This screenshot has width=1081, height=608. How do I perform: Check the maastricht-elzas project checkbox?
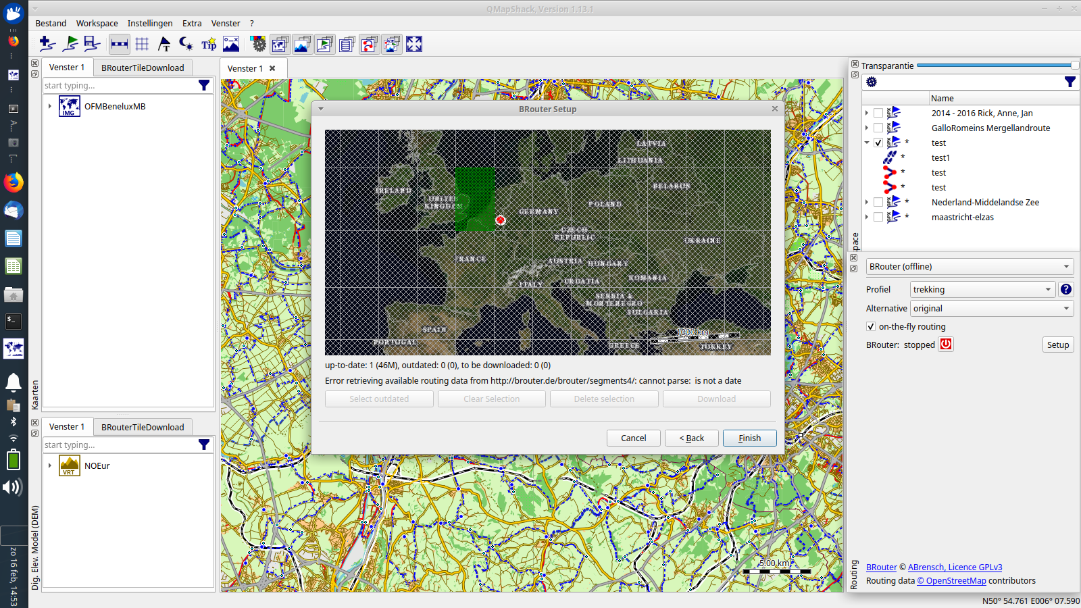[878, 217]
